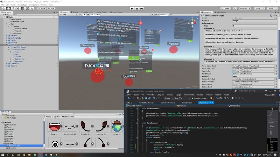The height and width of the screenshot is (157, 280).
Task: Switch to the GameController.cs tab
Action: [167, 103]
